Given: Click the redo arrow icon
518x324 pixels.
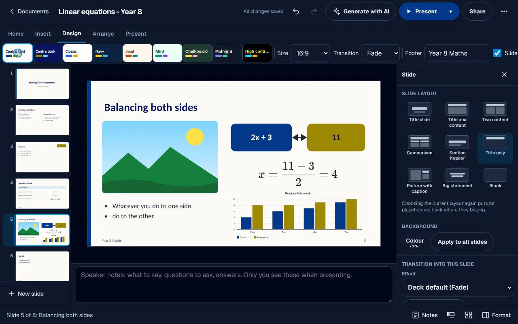Looking at the screenshot, I should [x=314, y=11].
